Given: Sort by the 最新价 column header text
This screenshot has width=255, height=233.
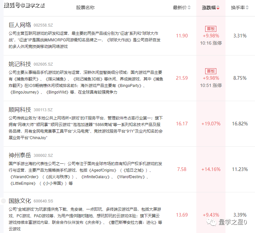Looking at the screenshot, I should coord(180,8).
